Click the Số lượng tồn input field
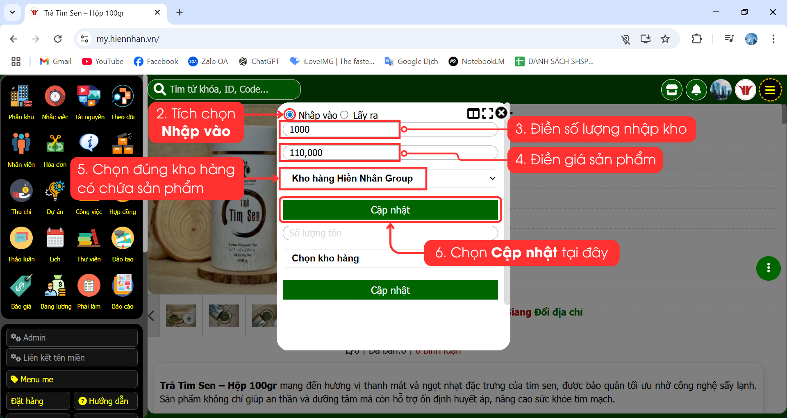This screenshot has height=418, width=787. [390, 233]
